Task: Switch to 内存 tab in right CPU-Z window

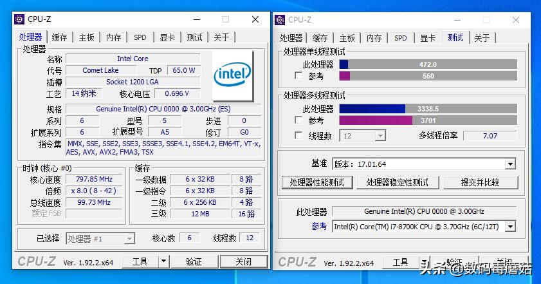Action: (x=374, y=38)
